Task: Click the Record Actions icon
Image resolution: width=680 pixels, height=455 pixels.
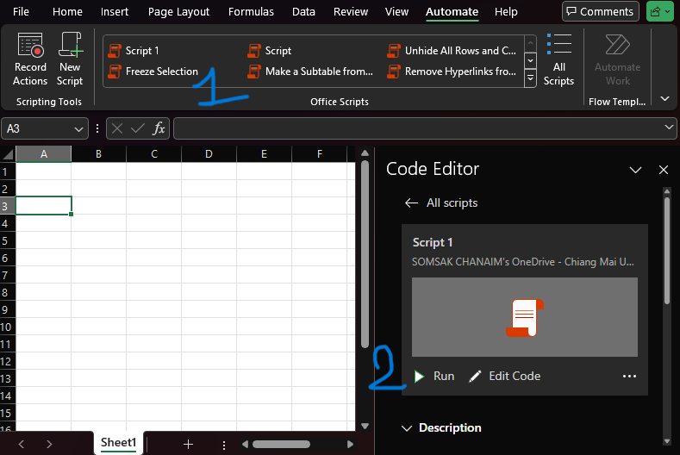Action: [x=30, y=47]
